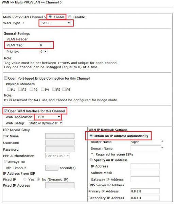The image size is (174, 204).
Task: Click the Gateway IP Address input field
Action: 145,180
